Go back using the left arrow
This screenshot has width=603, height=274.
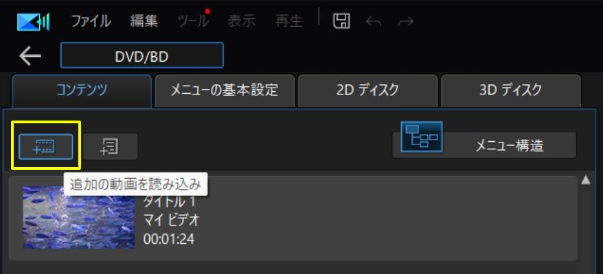click(x=30, y=56)
